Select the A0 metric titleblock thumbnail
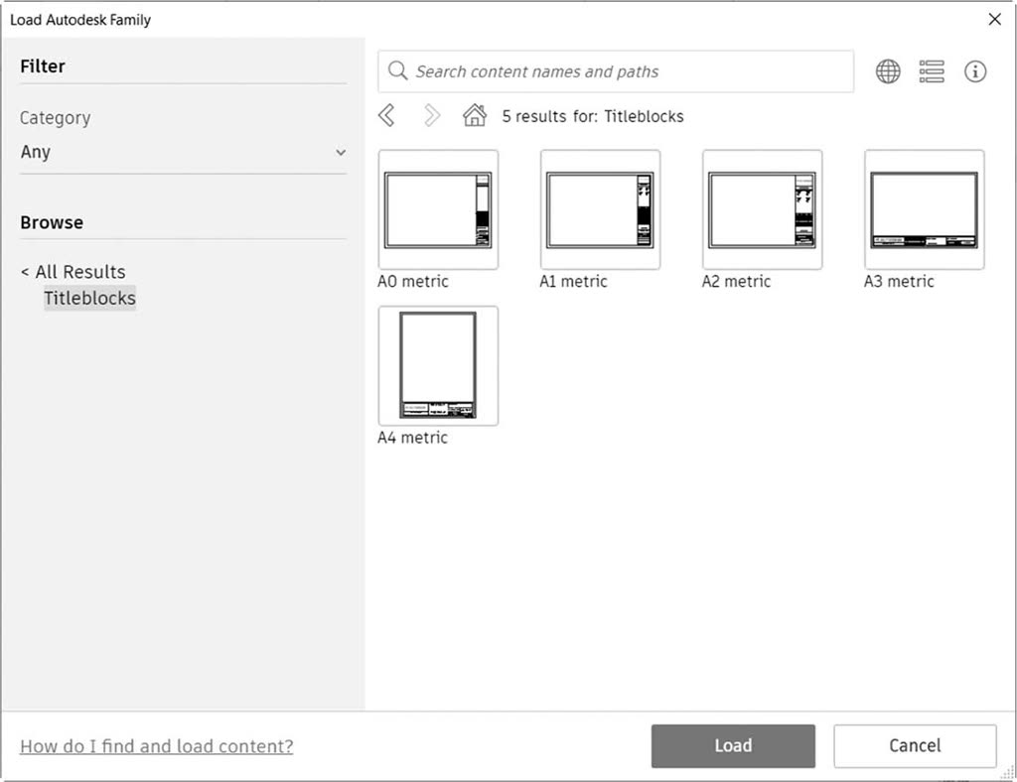Viewport: 1017px width, 782px height. [x=438, y=209]
